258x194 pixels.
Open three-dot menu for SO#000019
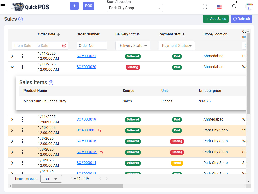pyautogui.click(x=22, y=120)
